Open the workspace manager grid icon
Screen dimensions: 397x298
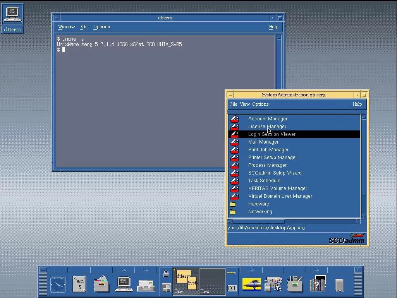(166, 288)
